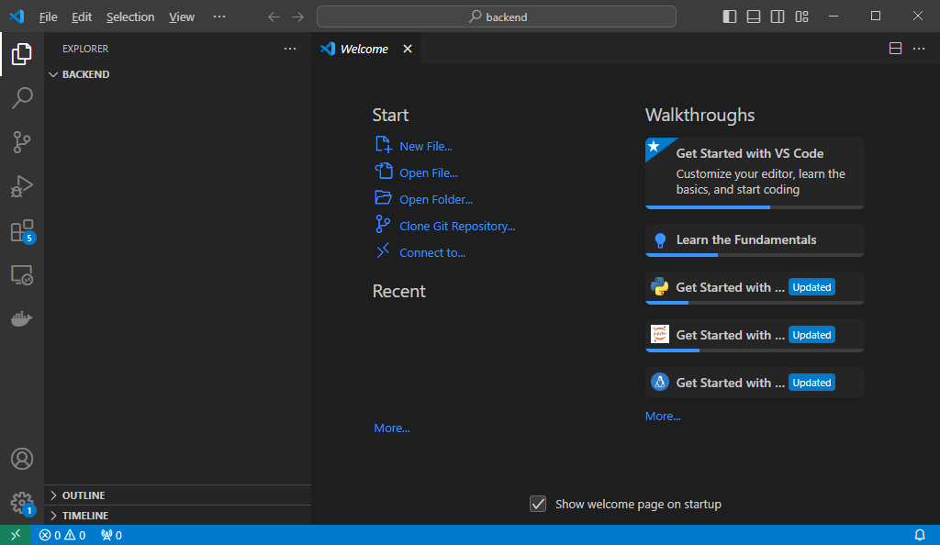
Task: Click More... under Walkthroughs
Action: pos(663,416)
